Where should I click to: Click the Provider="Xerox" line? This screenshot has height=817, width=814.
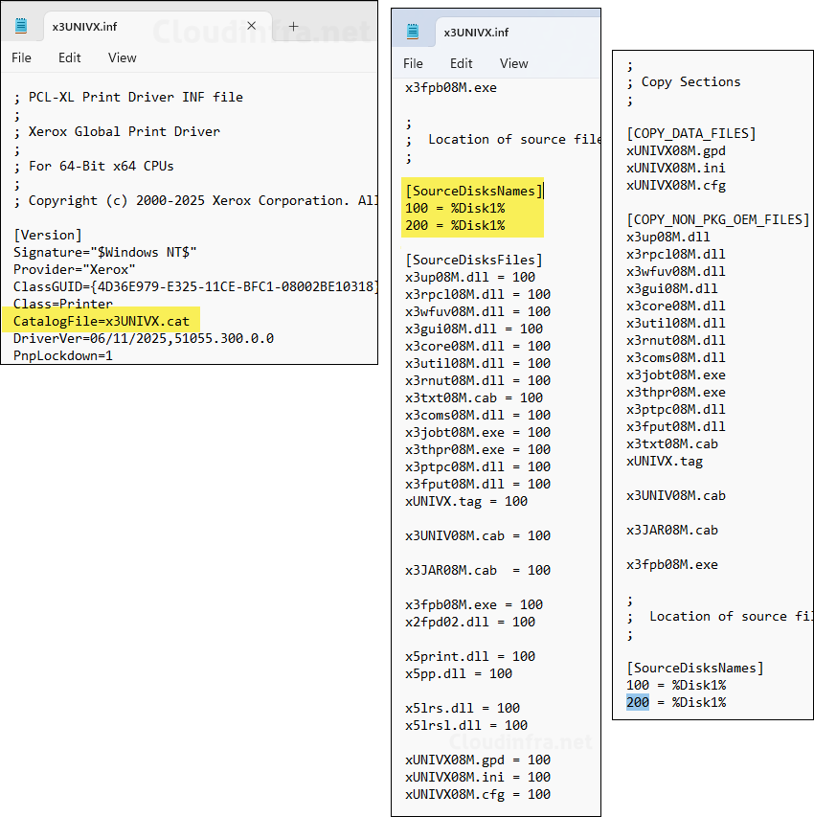(75, 269)
